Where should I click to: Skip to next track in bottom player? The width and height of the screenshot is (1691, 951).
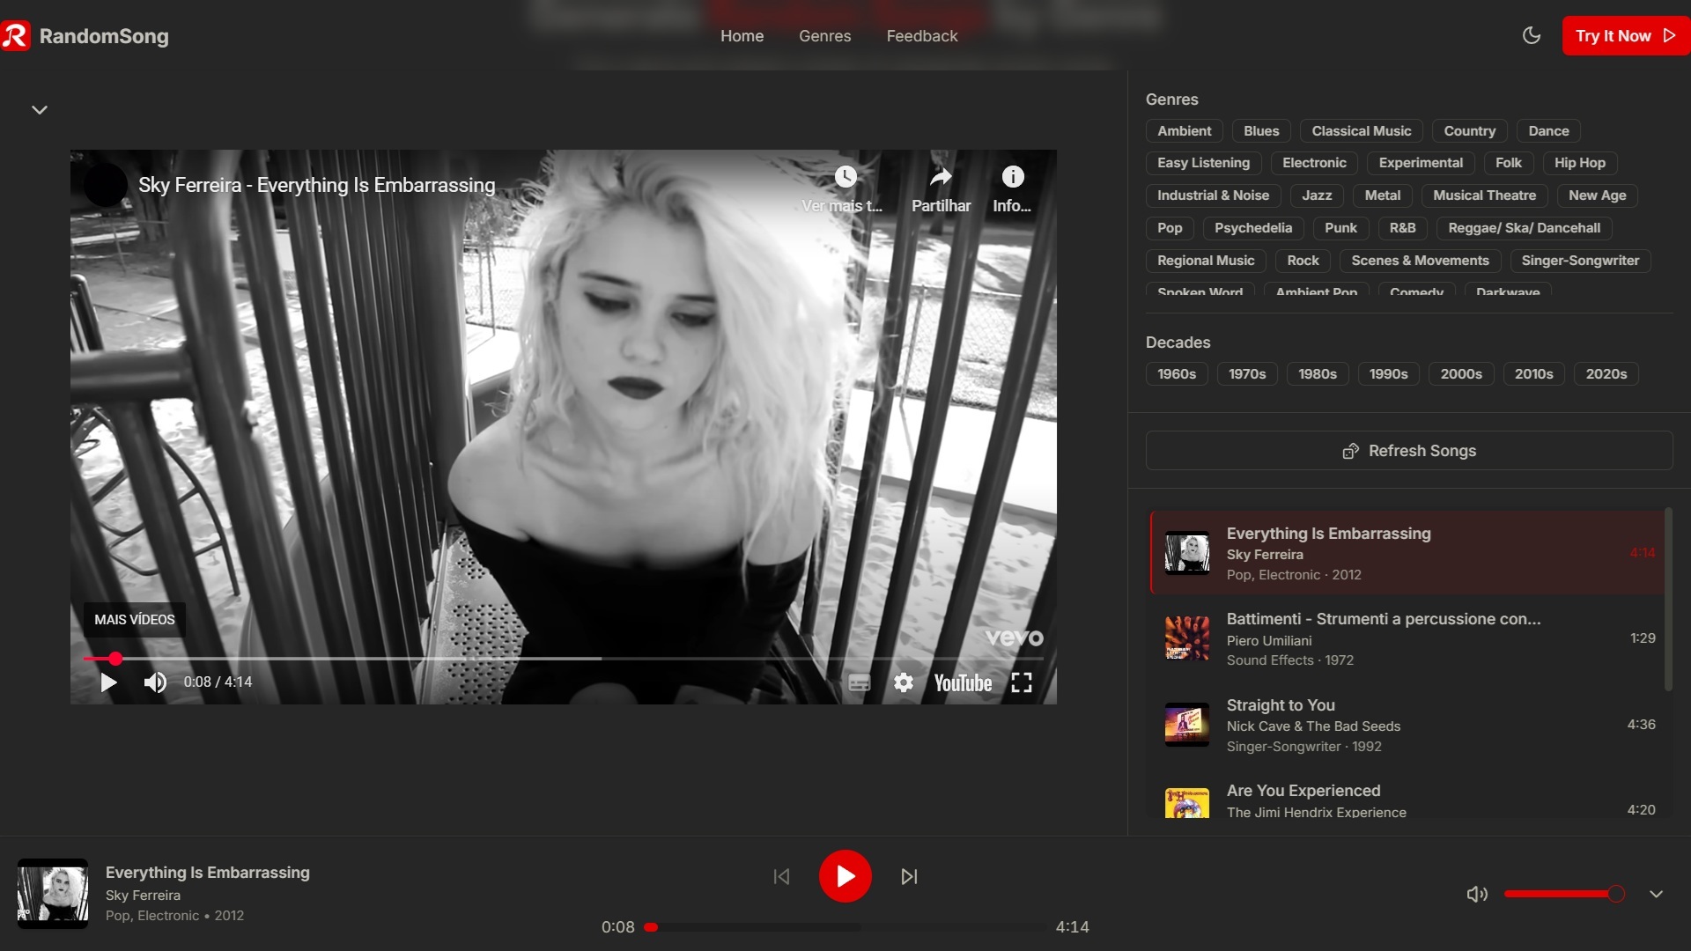coord(909,877)
